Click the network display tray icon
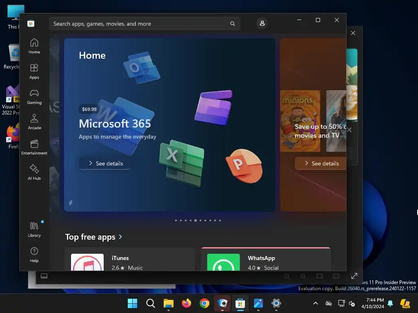 341,303
